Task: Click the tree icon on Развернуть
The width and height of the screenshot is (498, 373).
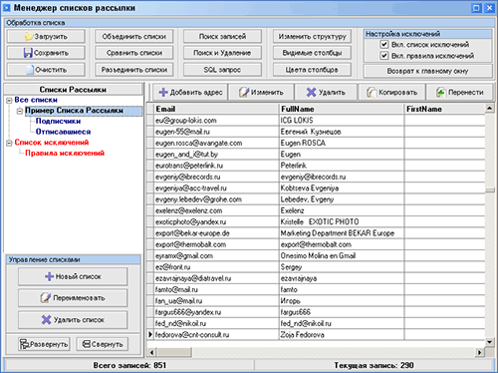Action: 24,344
